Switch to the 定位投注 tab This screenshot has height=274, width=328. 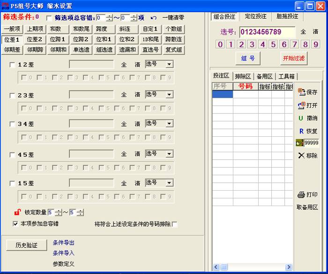point(255,16)
